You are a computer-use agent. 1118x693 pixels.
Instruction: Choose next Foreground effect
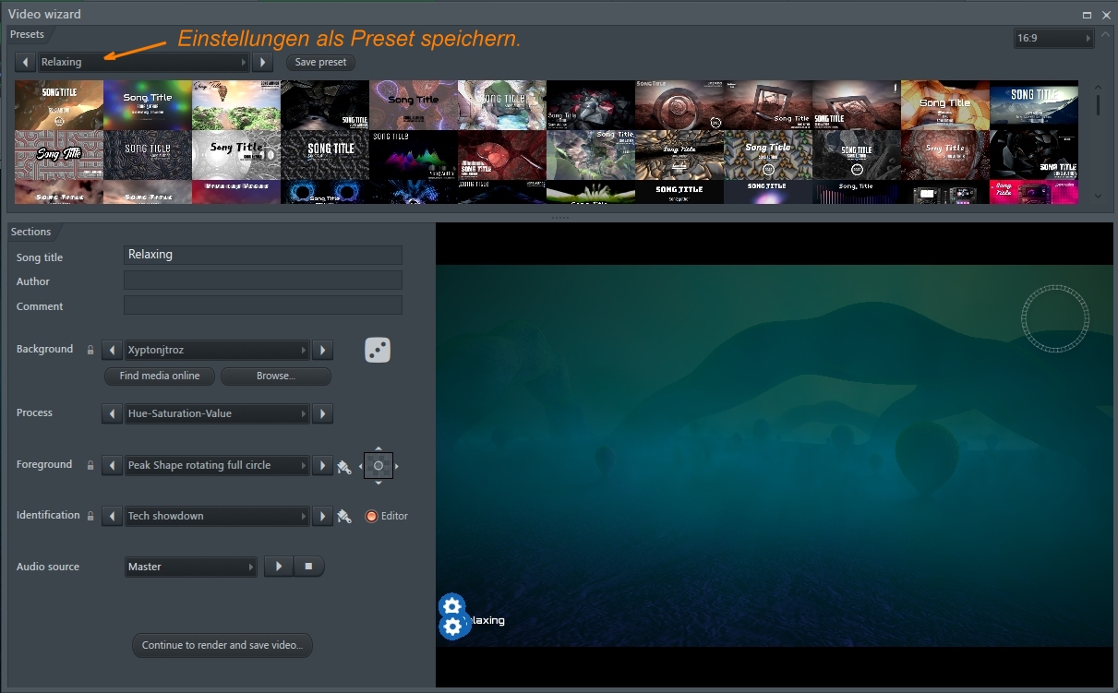pyautogui.click(x=322, y=465)
